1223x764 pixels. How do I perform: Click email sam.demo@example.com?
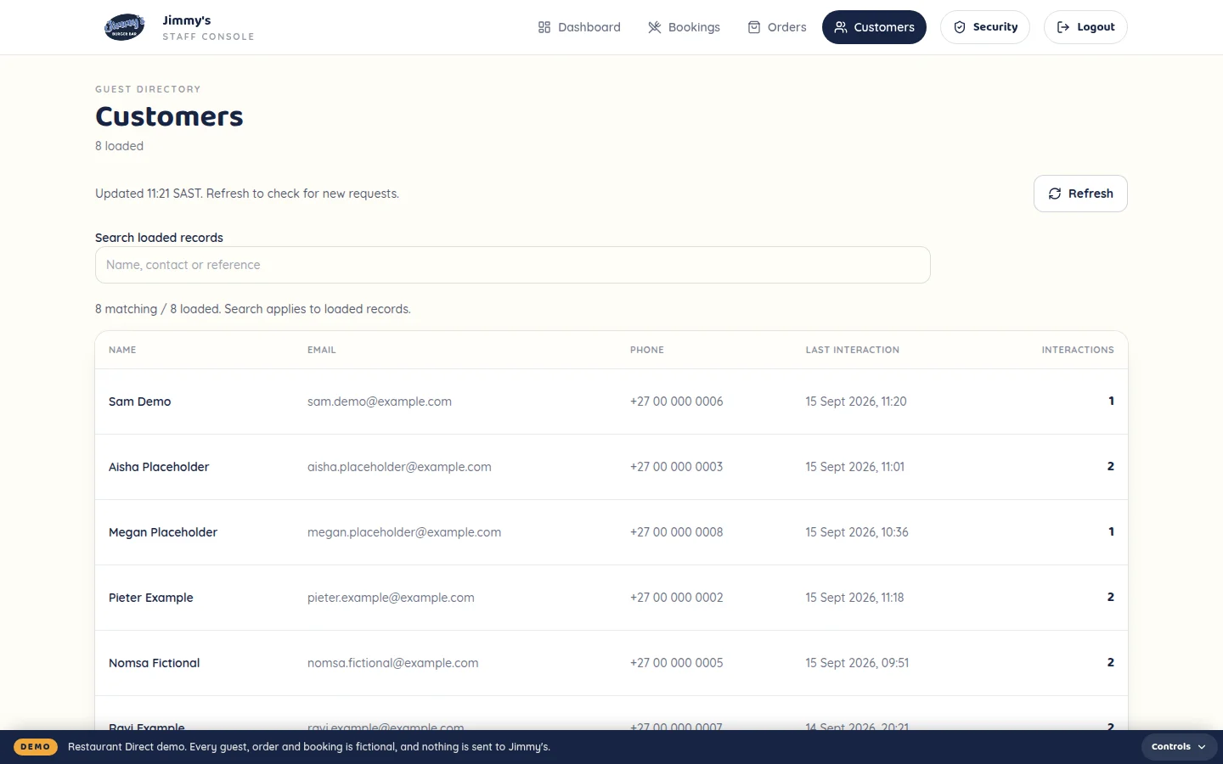point(380,402)
